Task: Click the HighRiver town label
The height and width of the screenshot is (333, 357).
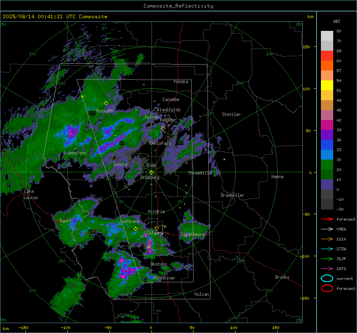Action: (x=165, y=278)
